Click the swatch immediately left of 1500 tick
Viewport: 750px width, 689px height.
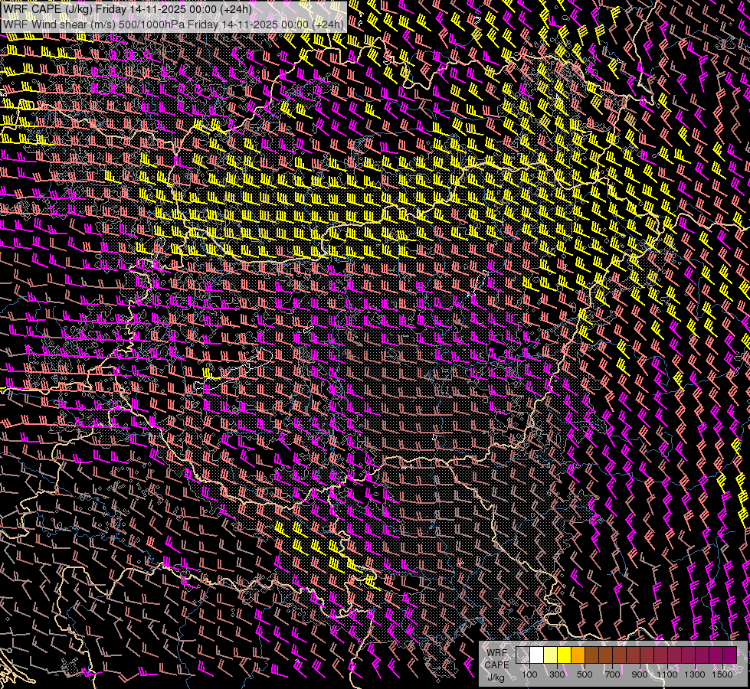(716, 655)
